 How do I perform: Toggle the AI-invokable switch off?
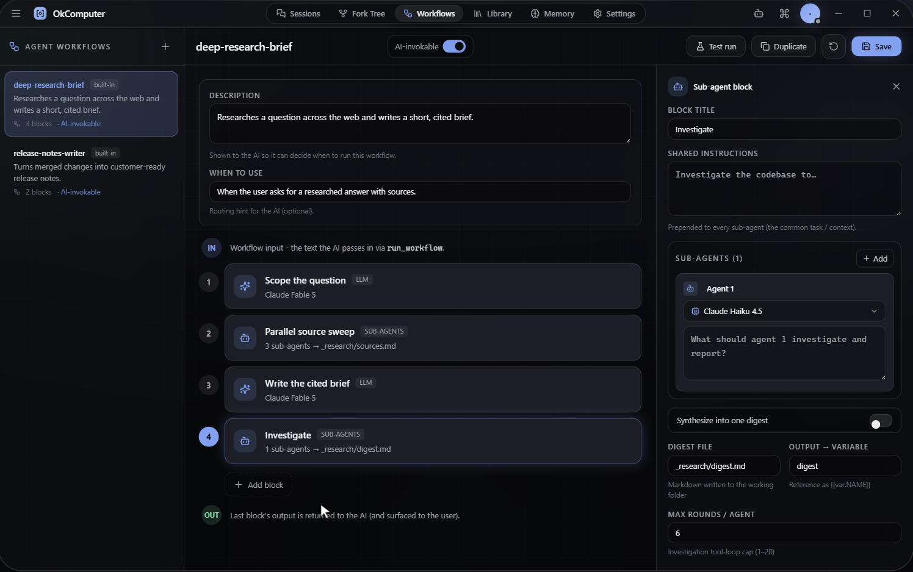tap(454, 46)
